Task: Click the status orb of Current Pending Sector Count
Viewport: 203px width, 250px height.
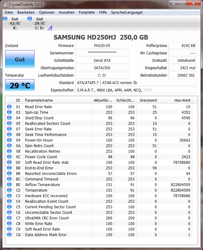Action: point(9,207)
